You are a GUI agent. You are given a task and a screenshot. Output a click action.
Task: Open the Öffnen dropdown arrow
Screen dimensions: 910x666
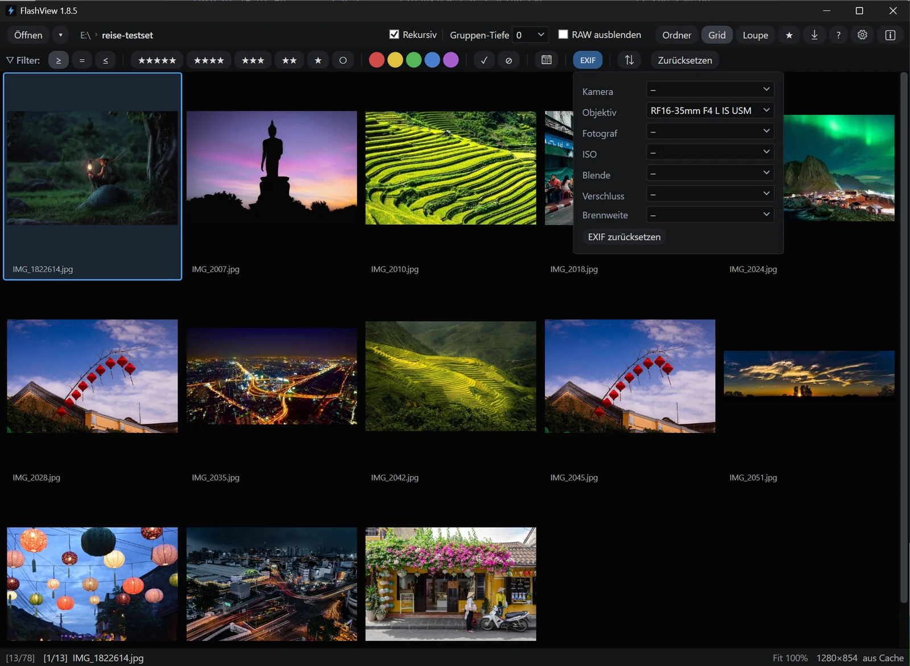point(61,35)
